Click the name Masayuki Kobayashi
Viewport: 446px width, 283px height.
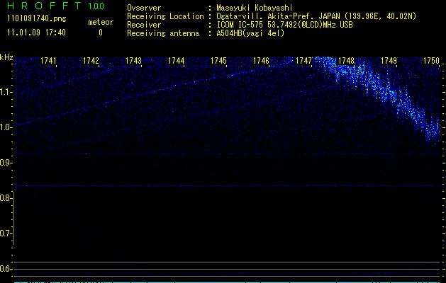255,8
